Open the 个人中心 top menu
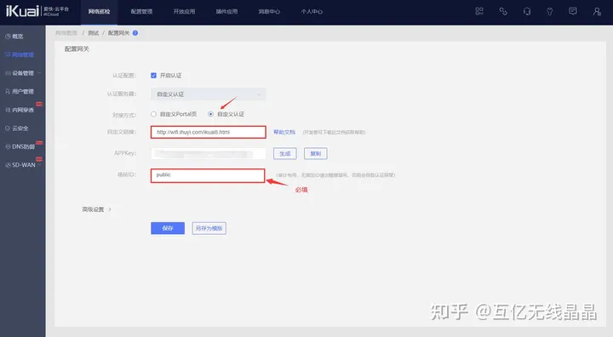 tap(312, 12)
